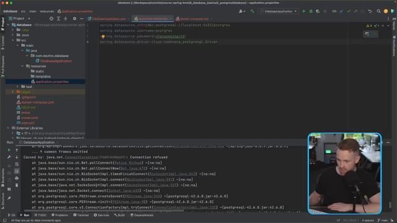Click the Git commit checkmark icon
Image resolution: width=397 pixels, height=223 pixels.
(349, 11)
